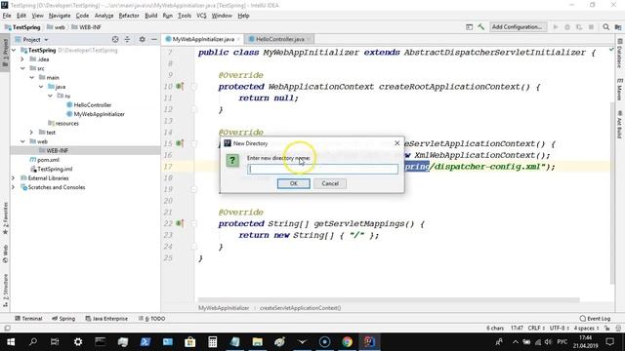Collapse the java folder

pyautogui.click(x=41, y=87)
